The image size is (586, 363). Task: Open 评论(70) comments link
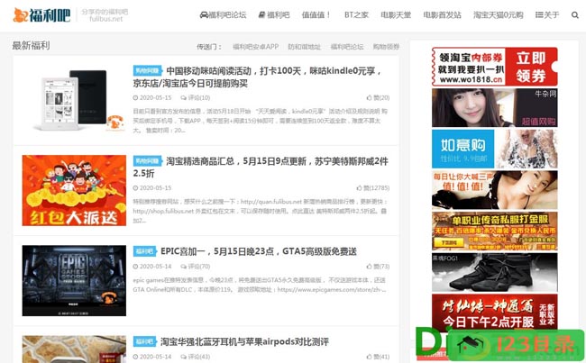[195, 267]
